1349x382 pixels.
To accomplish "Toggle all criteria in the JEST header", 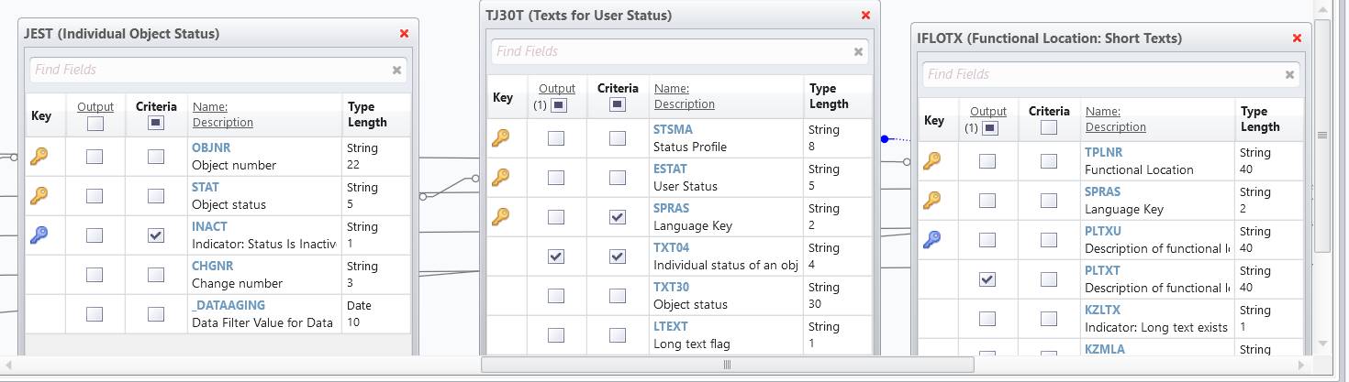I will 156,123.
